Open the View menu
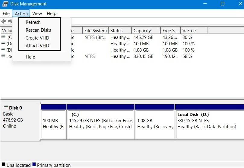244x168 pixels. point(37,14)
